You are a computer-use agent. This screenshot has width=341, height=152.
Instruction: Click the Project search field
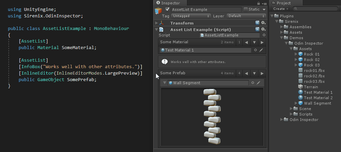315,9
